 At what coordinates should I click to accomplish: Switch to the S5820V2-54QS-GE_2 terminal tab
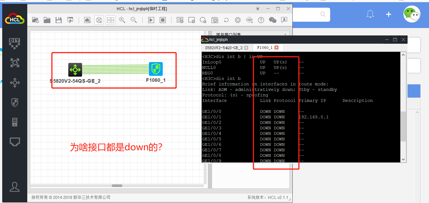click(224, 48)
